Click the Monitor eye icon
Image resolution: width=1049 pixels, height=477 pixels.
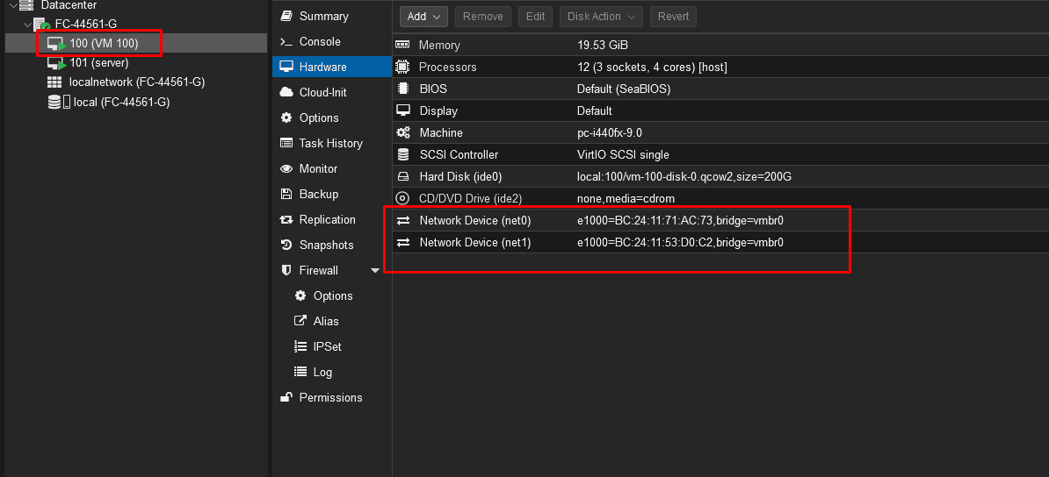[286, 168]
